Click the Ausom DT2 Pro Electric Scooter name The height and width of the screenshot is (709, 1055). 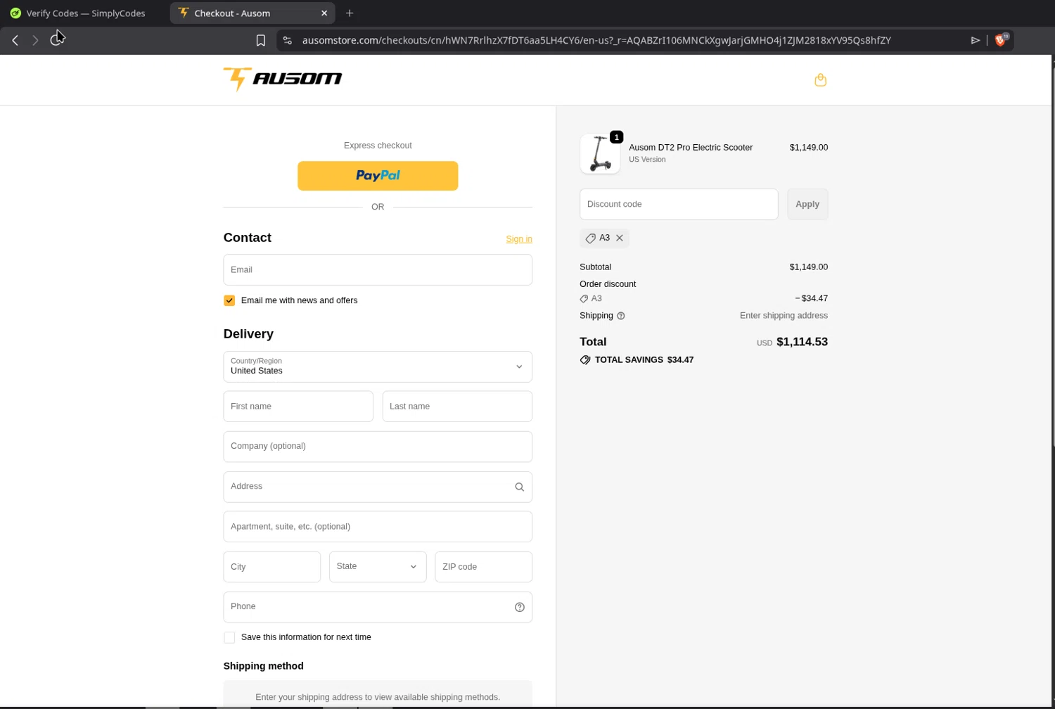(x=691, y=148)
